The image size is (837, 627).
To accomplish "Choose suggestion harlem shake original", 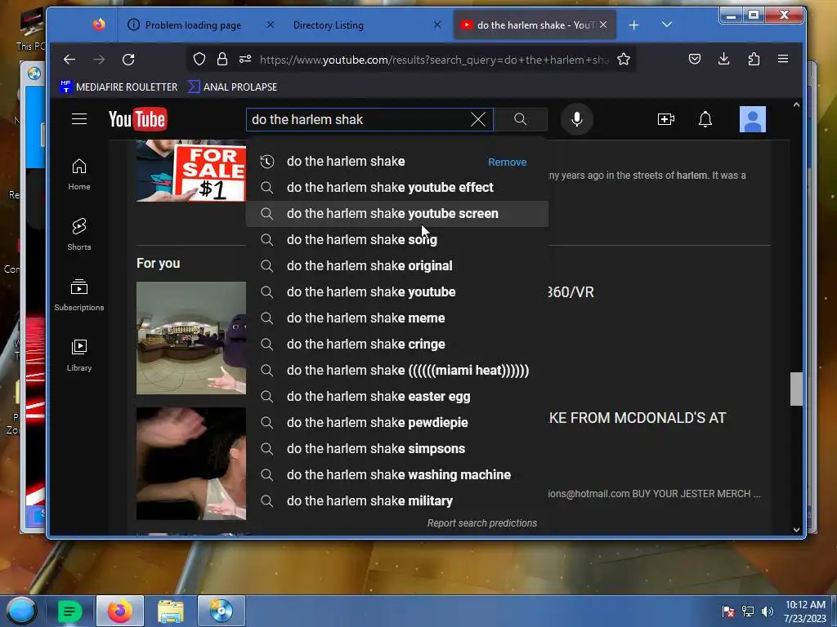I will (x=396, y=266).
